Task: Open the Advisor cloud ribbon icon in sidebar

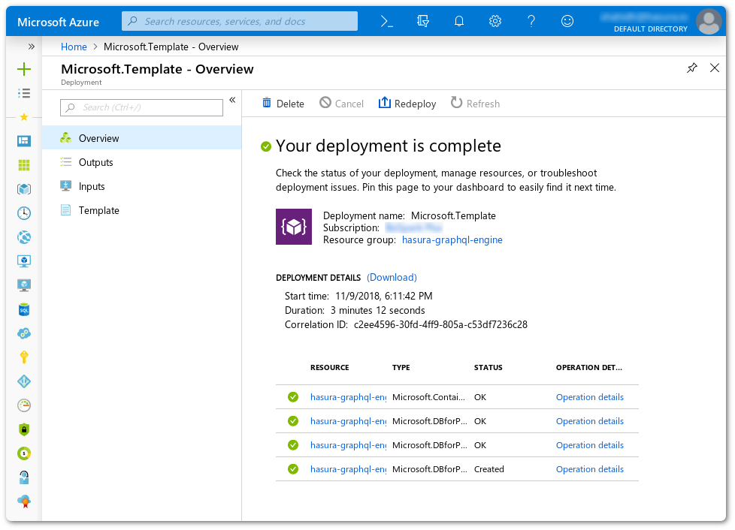Action: pos(24,501)
